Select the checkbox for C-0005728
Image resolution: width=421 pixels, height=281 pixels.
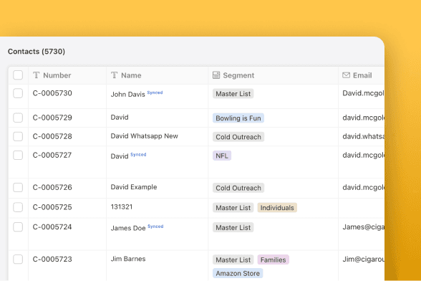18,136
